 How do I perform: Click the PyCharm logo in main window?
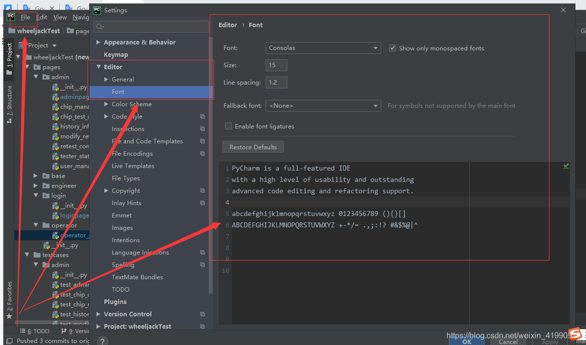click(11, 17)
